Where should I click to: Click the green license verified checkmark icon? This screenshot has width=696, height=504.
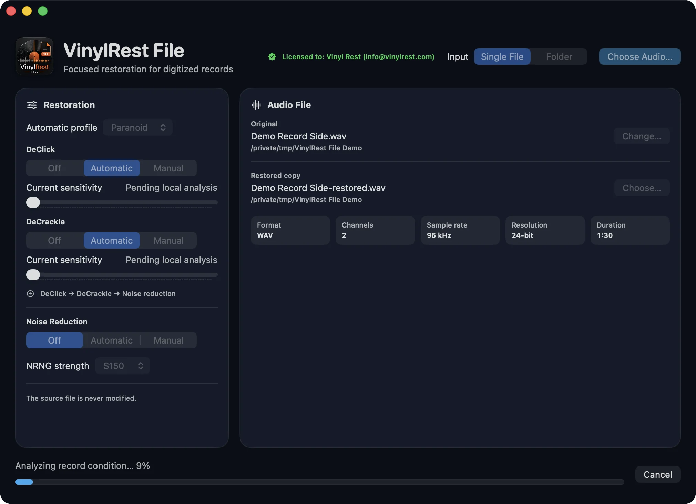point(272,57)
